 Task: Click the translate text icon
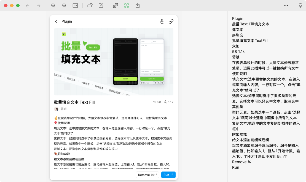point(116,6)
